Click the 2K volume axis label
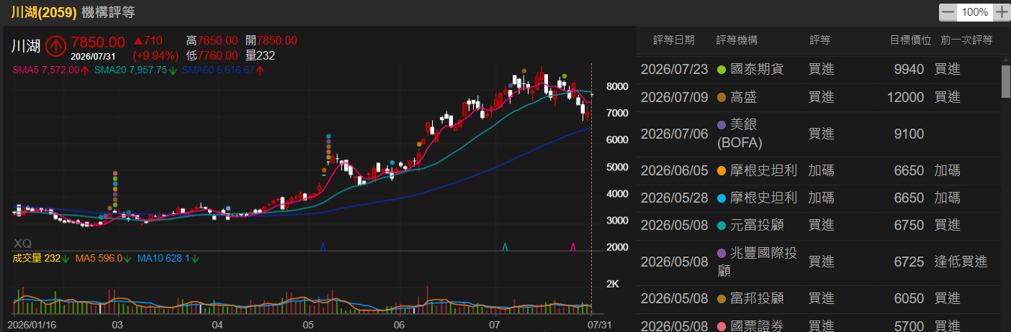Viewport: 1011px width, 332px height. click(613, 284)
